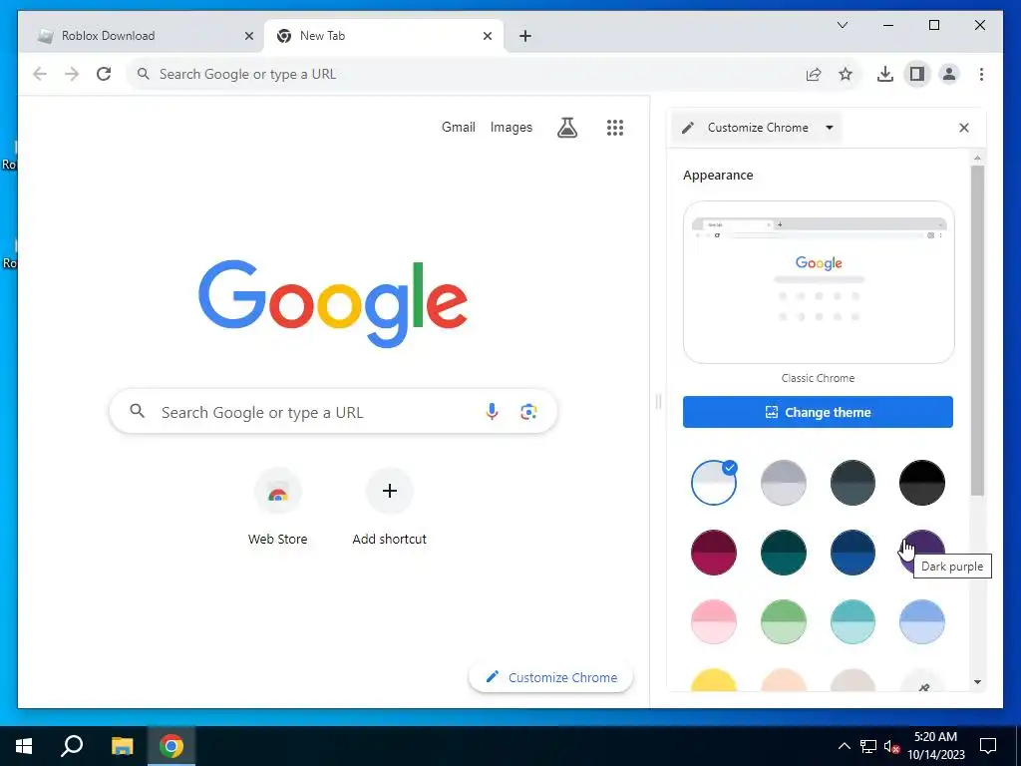Select the default white color swatch
The height and width of the screenshot is (766, 1021).
714,483
